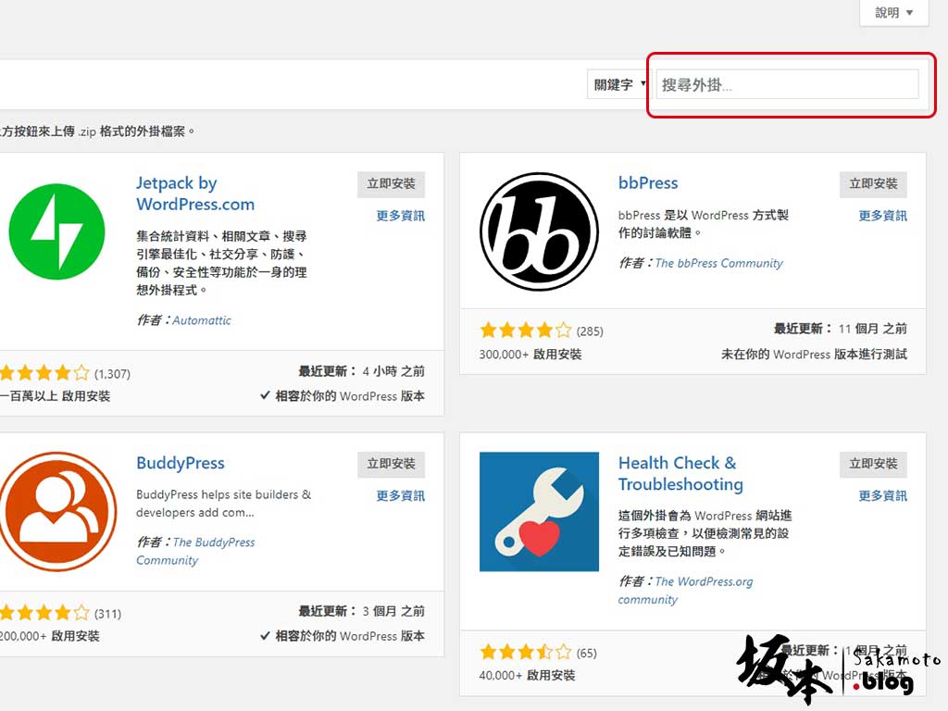The image size is (948, 711).
Task: Open the Health Check & Troubleshooting title
Action: pyautogui.click(x=680, y=473)
